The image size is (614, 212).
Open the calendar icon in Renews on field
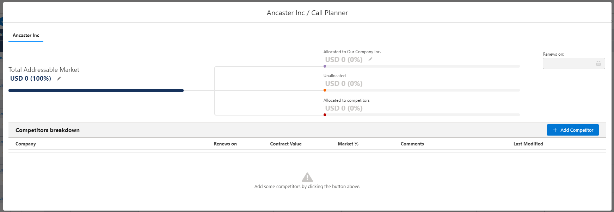coord(598,63)
